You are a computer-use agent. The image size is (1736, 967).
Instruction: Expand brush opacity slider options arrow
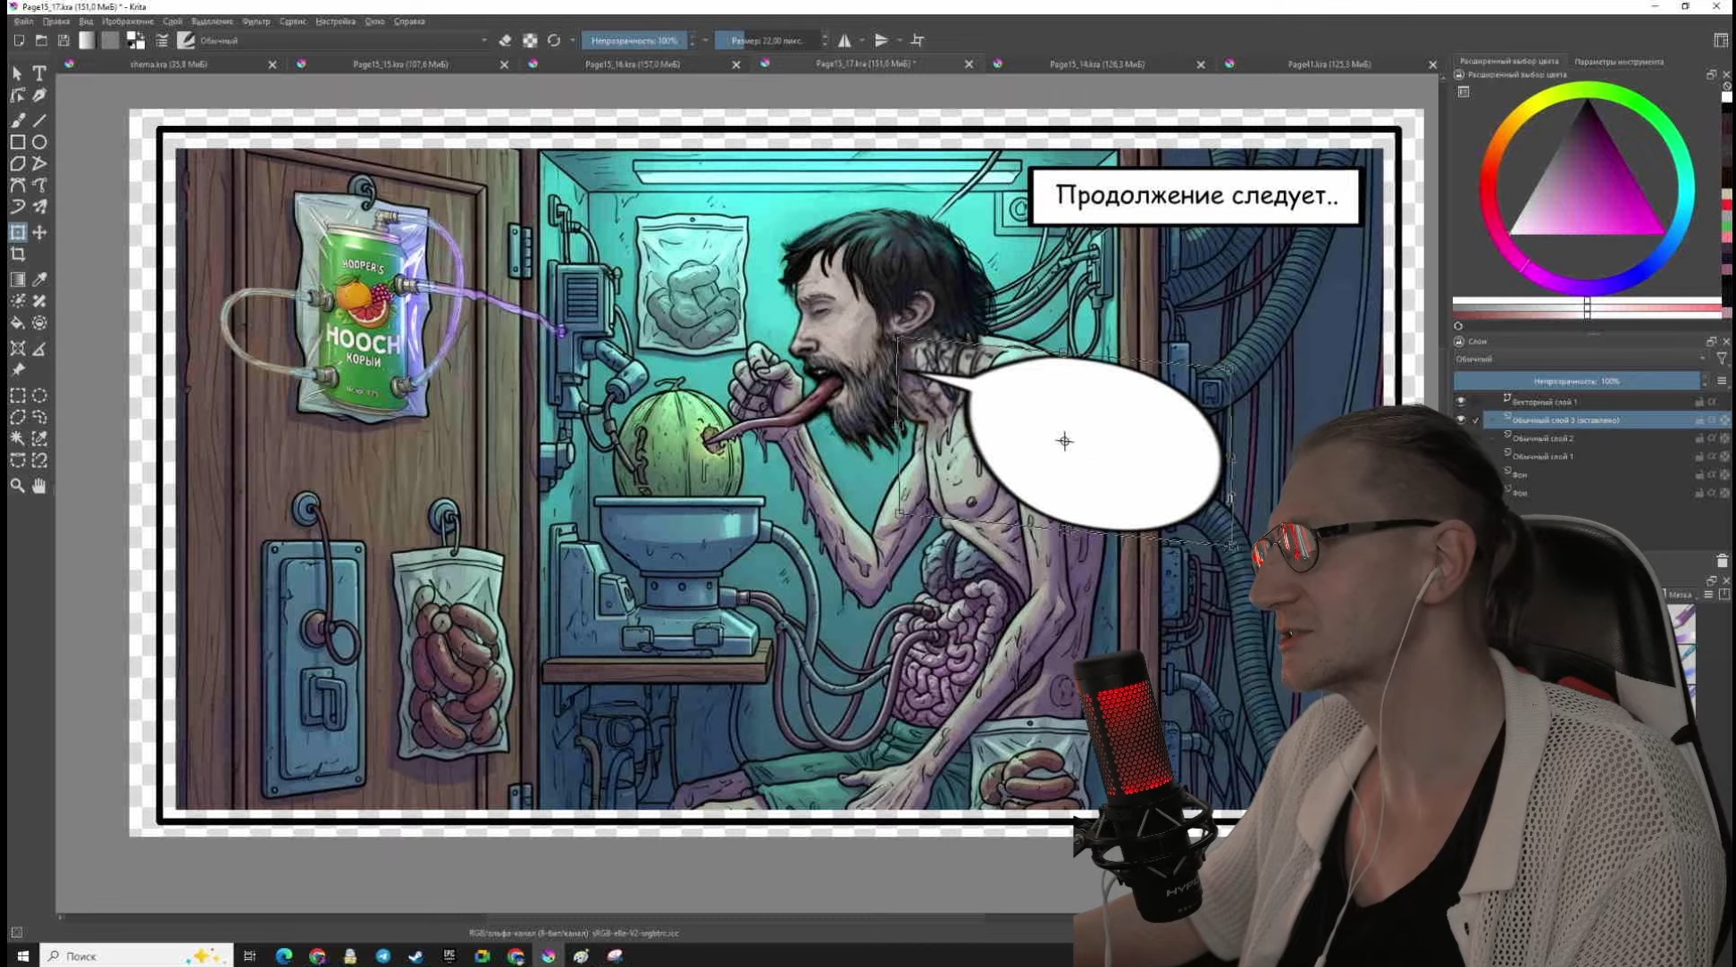[x=706, y=40]
